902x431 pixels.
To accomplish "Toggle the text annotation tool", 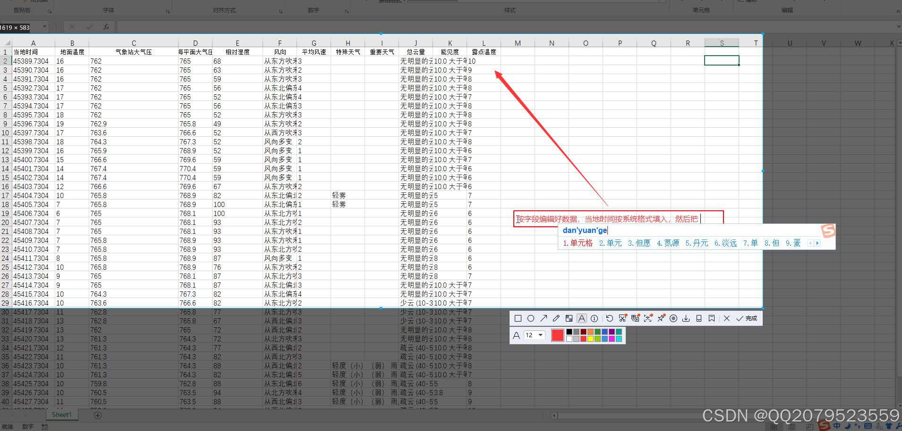I will 582,318.
